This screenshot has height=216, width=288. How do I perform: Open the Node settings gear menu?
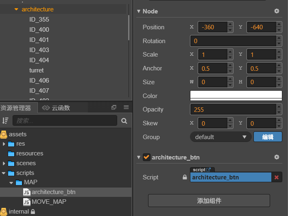[277, 11]
